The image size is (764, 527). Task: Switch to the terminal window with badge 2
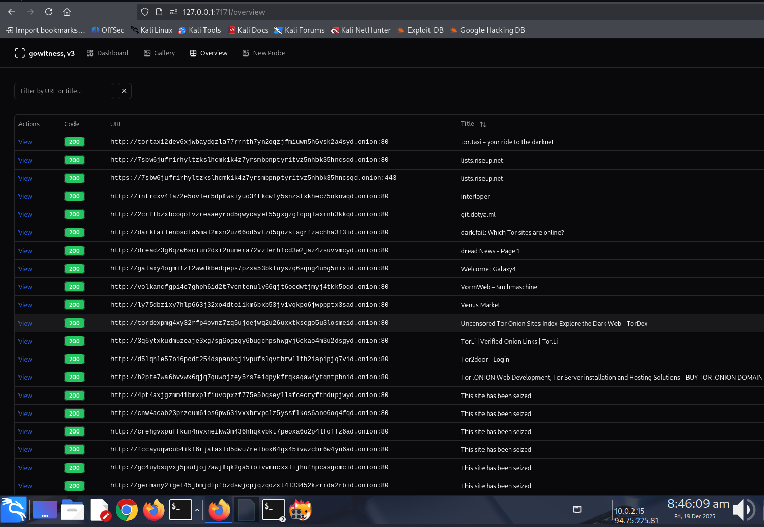tap(273, 510)
